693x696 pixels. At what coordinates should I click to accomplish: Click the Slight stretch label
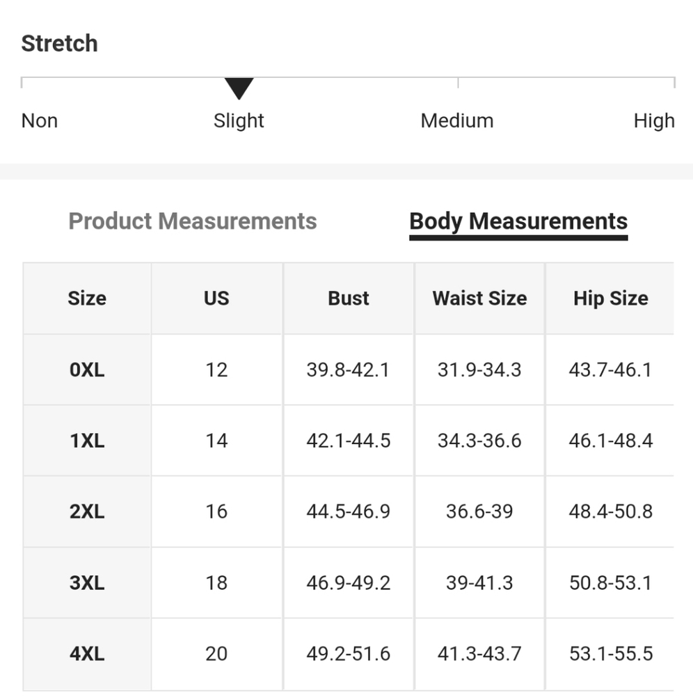pyautogui.click(x=239, y=120)
